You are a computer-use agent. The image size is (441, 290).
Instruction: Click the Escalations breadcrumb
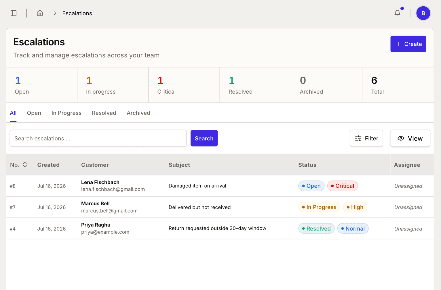[x=77, y=13]
